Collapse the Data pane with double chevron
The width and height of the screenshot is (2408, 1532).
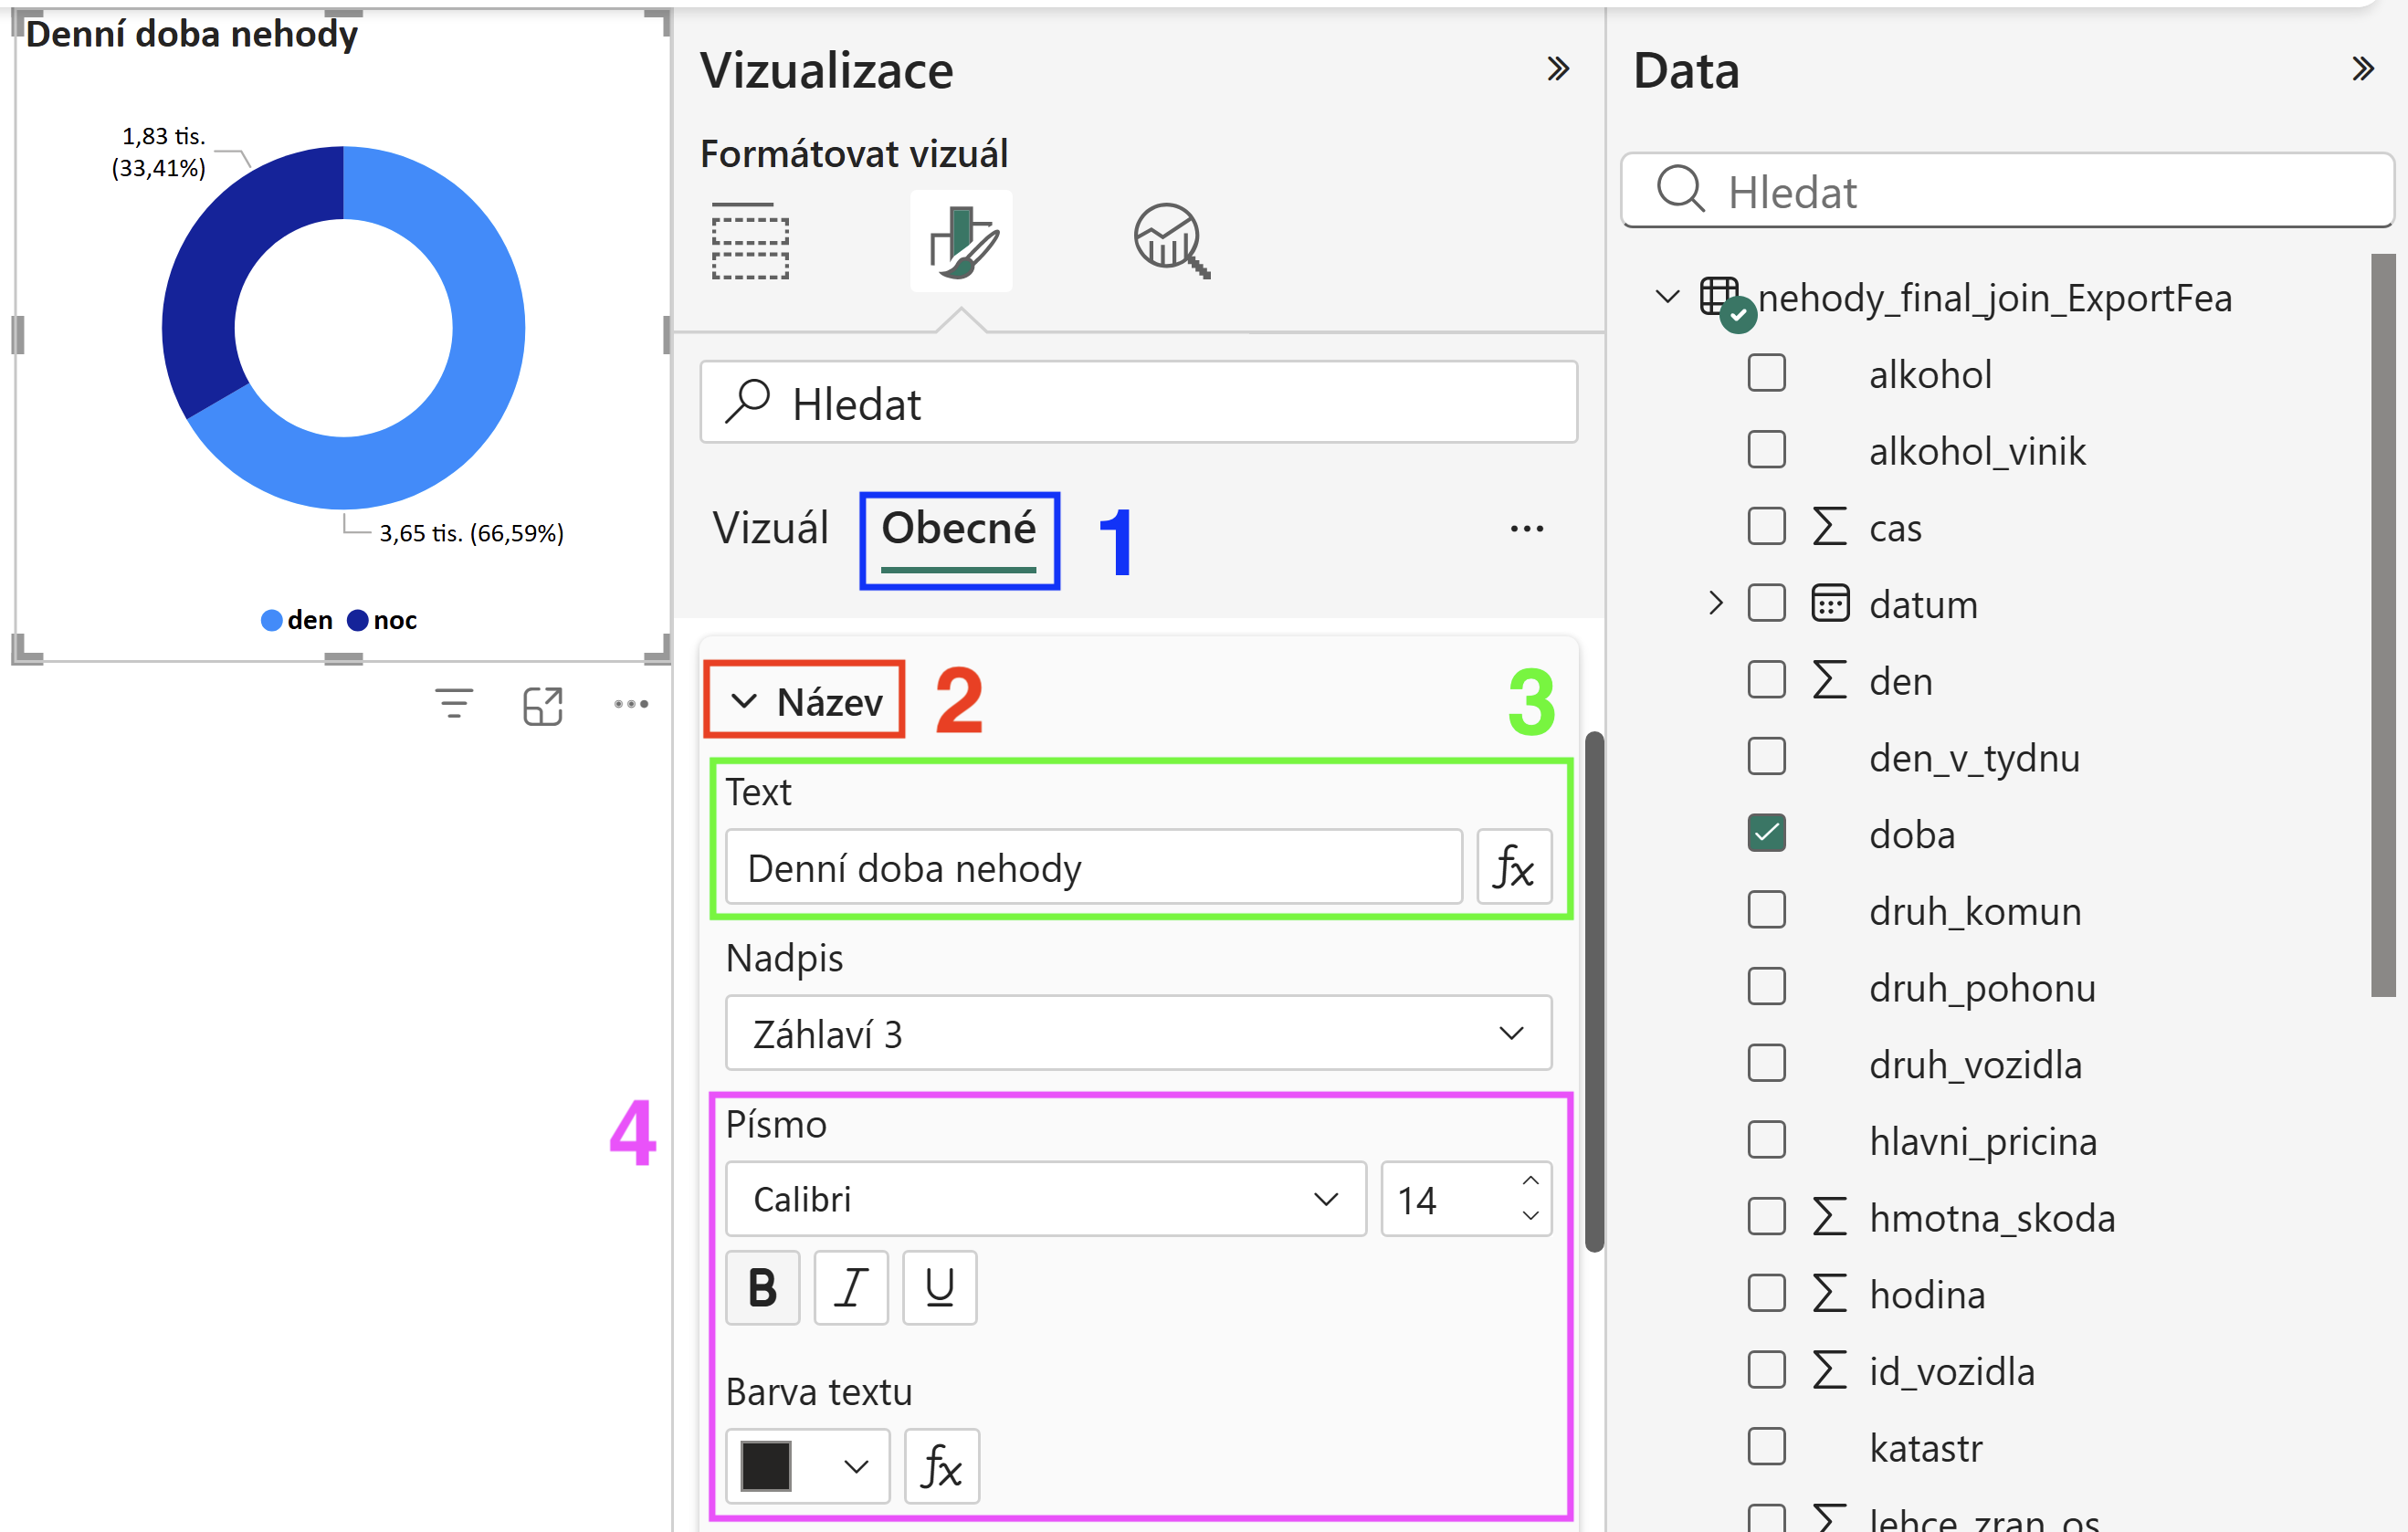[2362, 69]
